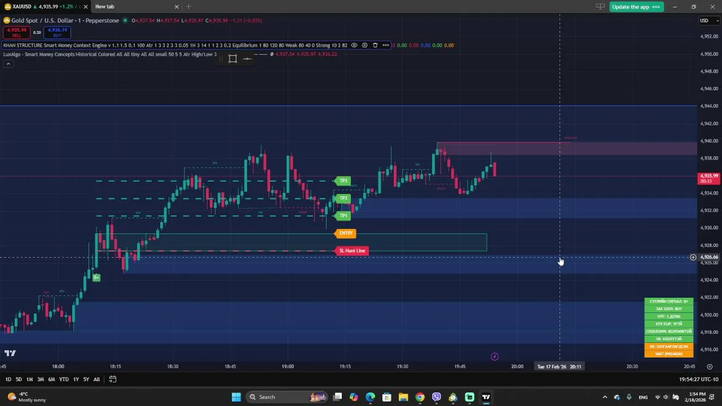
Task: Click the green B+ signal marker
Action: coord(96,277)
